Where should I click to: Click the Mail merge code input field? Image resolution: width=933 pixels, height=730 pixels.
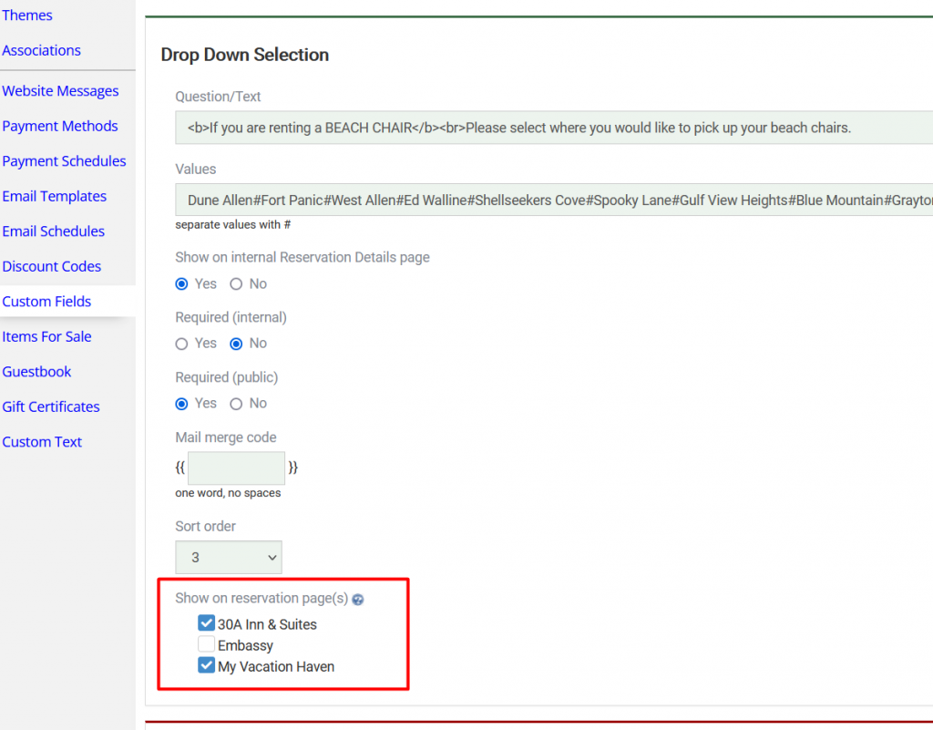click(x=236, y=468)
